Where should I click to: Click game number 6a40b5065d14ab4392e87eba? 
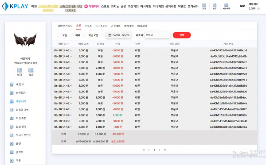[x=228, y=127]
